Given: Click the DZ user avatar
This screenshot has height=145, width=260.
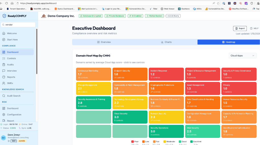Looking at the screenshot, I should pos(3,138).
